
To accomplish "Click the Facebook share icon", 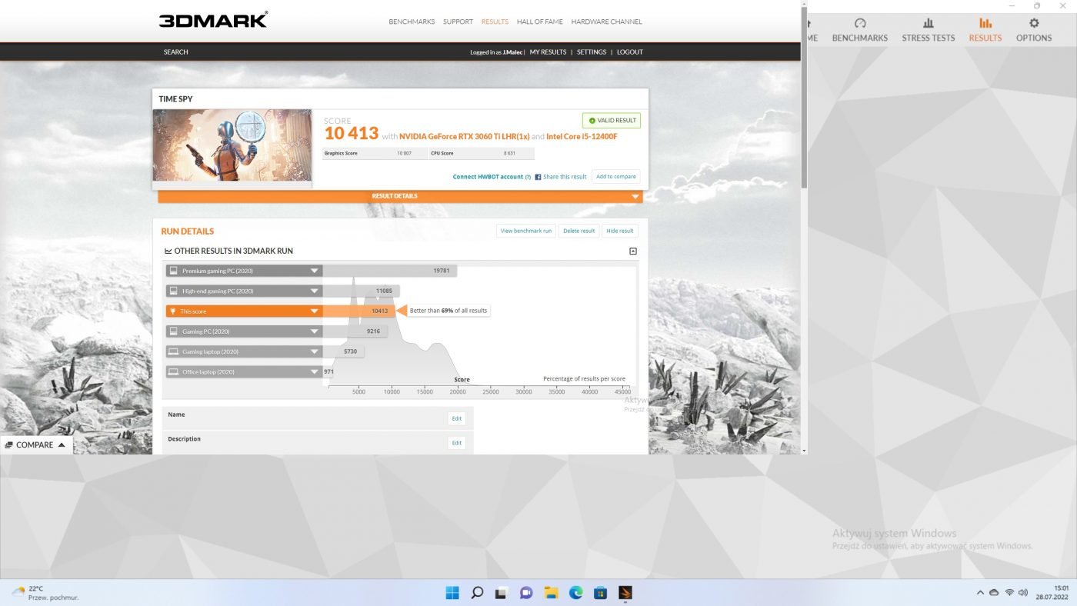I will (538, 177).
